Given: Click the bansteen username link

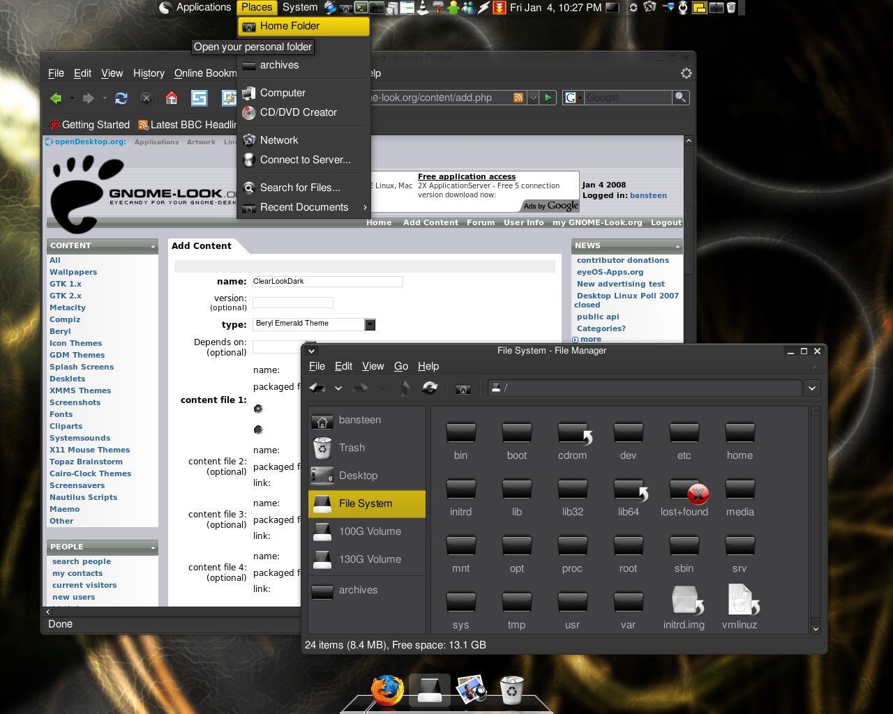Looking at the screenshot, I should click(648, 195).
